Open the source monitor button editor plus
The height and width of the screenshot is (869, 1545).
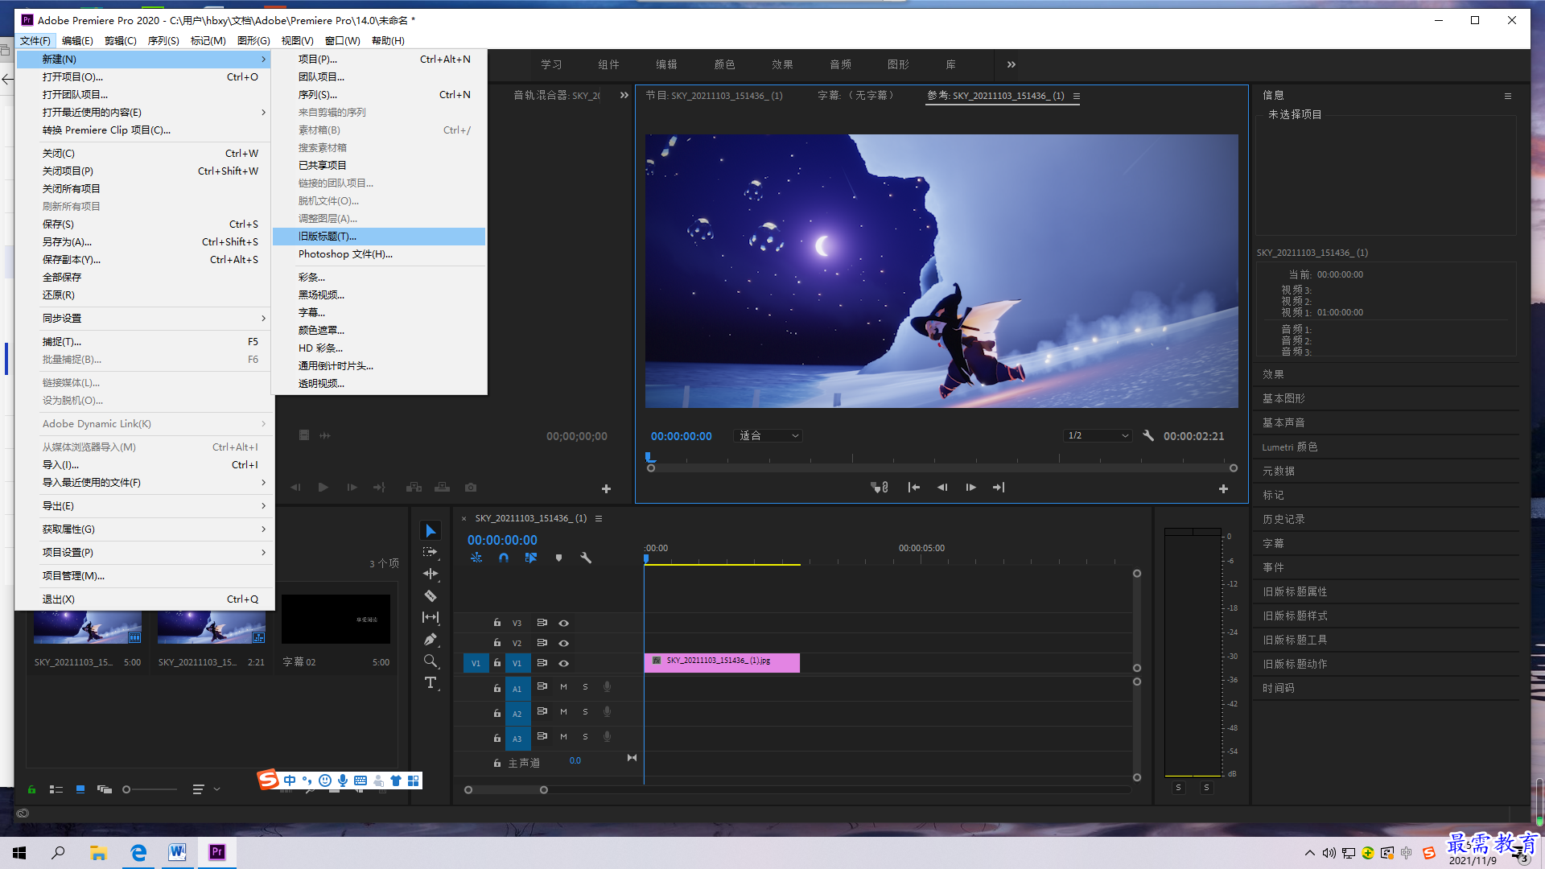pos(606,488)
